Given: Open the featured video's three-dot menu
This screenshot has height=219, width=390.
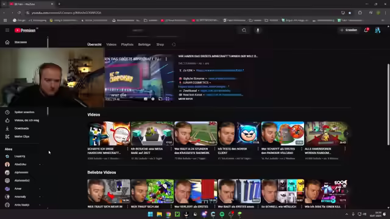Looking at the screenshot, I should (166, 59).
